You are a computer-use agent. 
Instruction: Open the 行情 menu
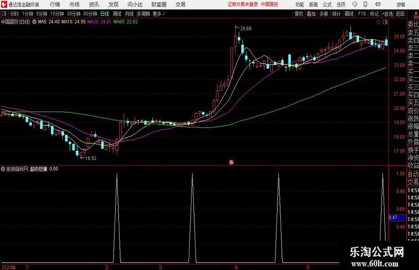[x=55, y=4]
